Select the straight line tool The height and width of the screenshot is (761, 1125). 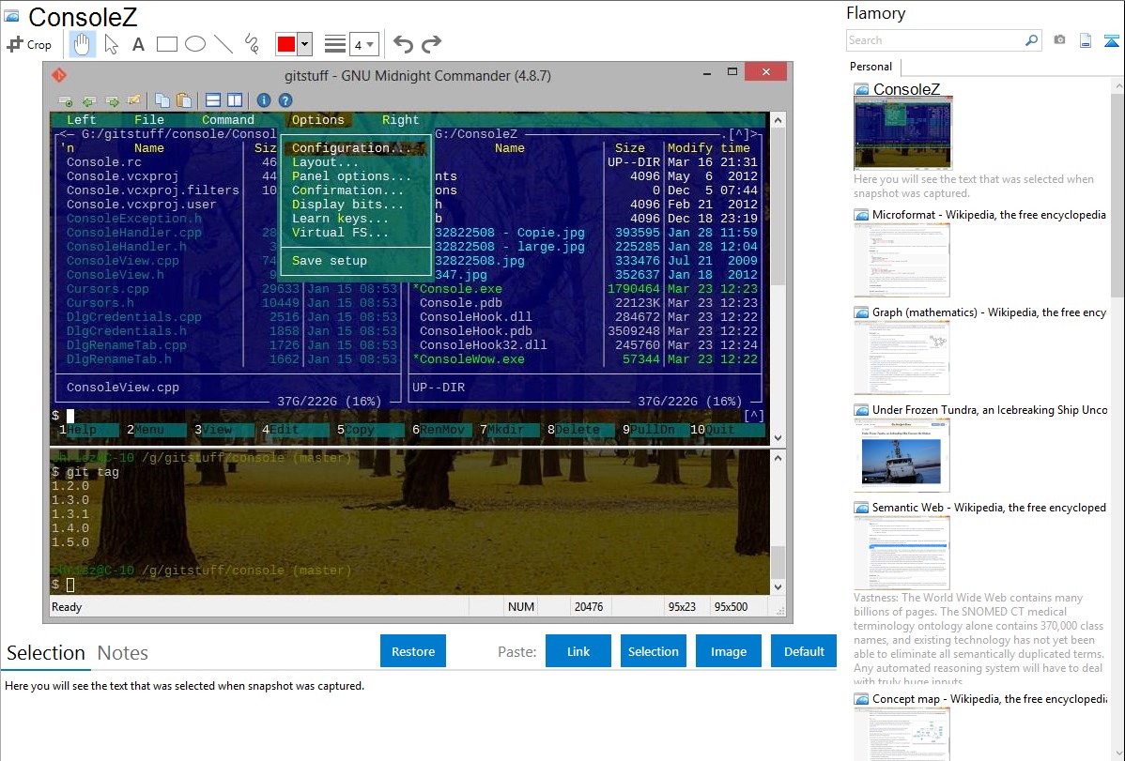pos(223,44)
